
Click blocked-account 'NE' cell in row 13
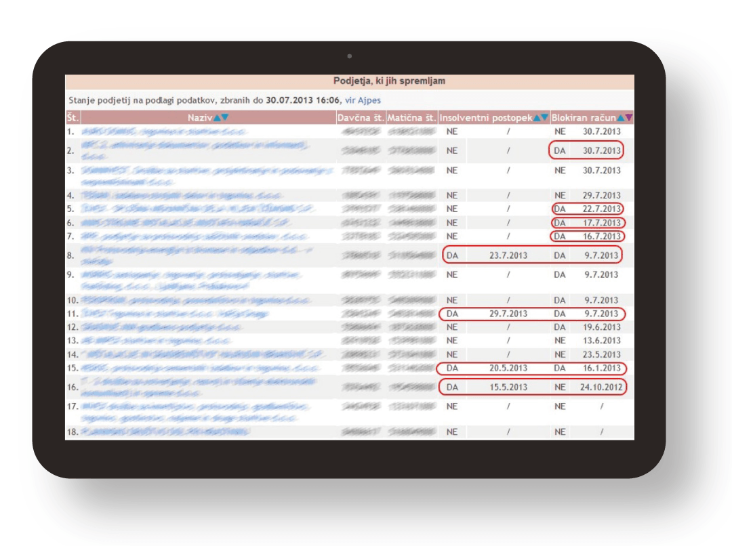(561, 341)
